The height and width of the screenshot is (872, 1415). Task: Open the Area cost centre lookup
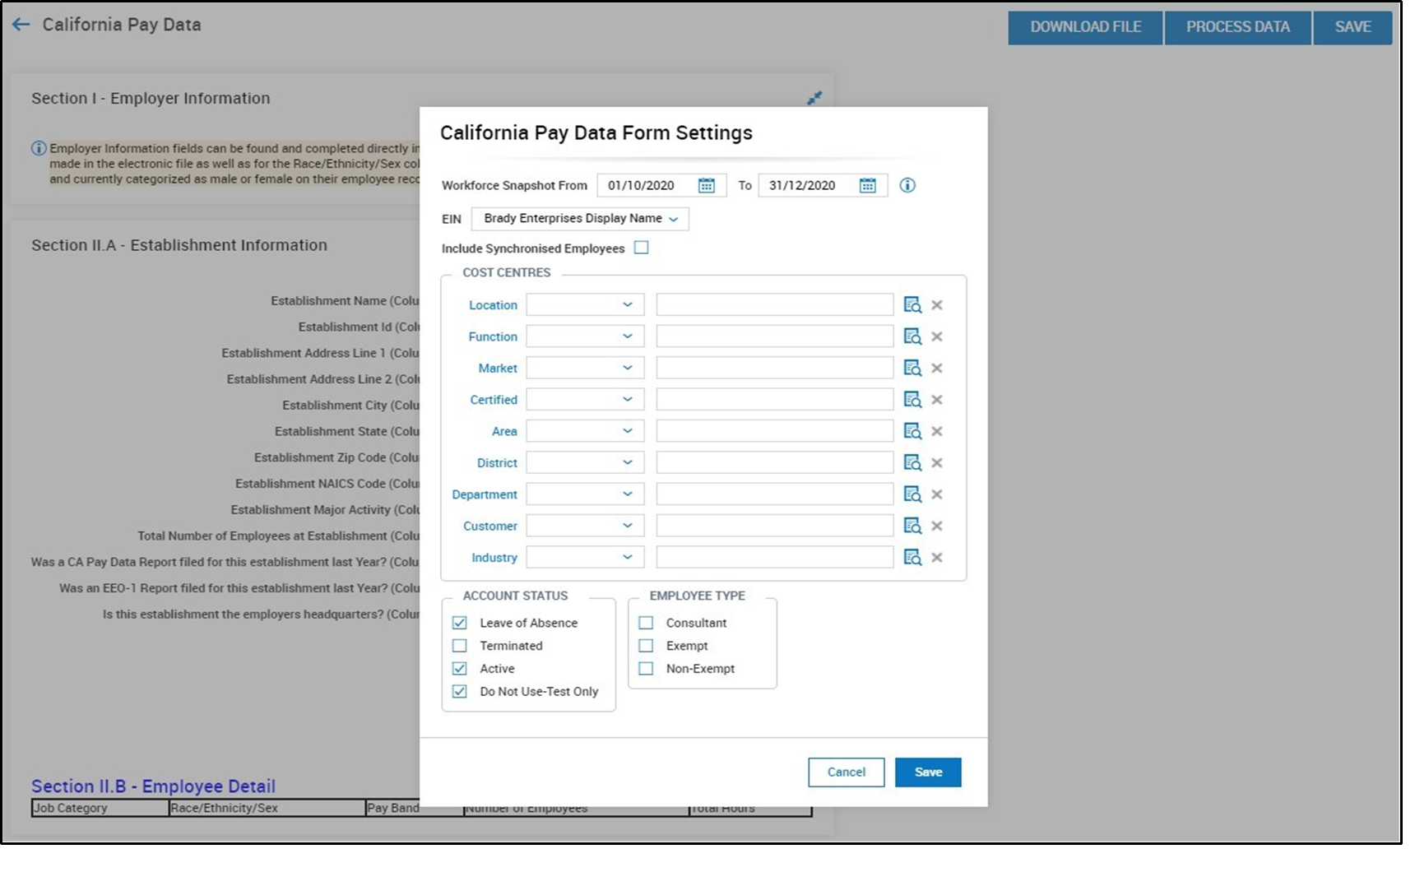(912, 431)
